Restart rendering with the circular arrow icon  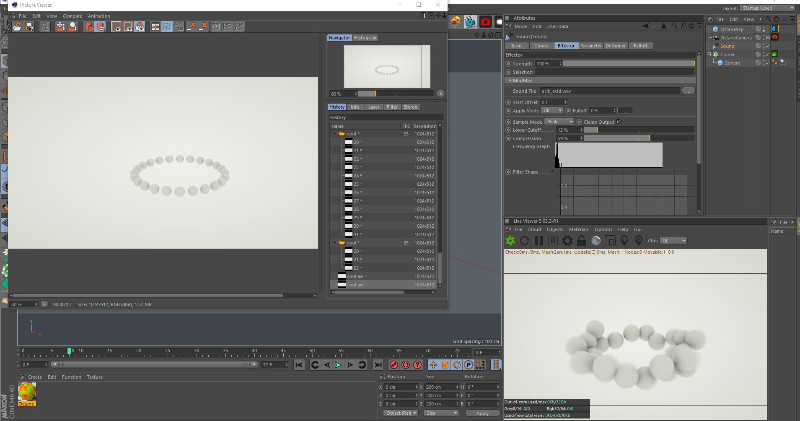coord(524,241)
